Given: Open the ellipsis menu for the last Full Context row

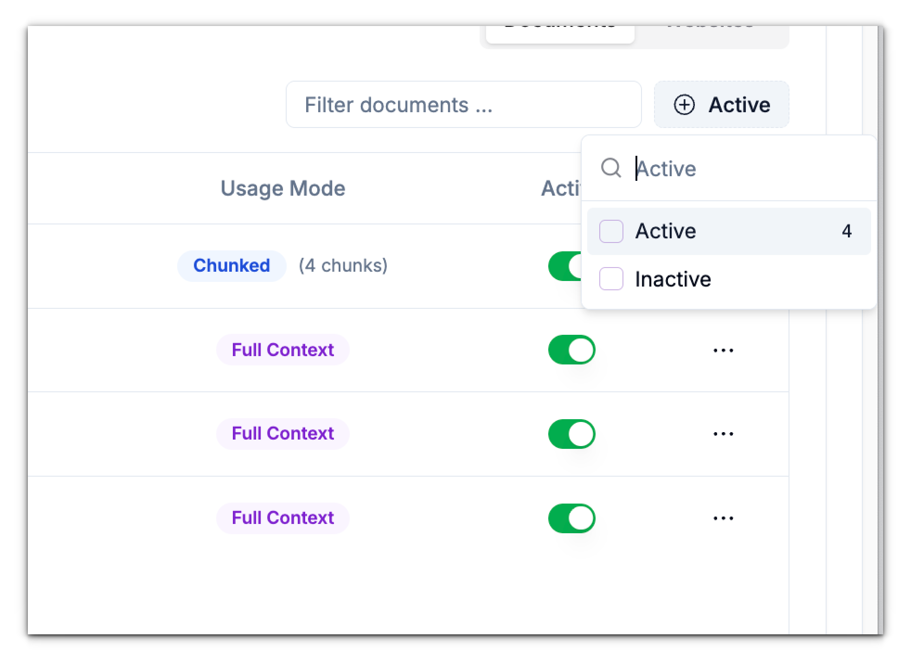Looking at the screenshot, I should [x=723, y=518].
